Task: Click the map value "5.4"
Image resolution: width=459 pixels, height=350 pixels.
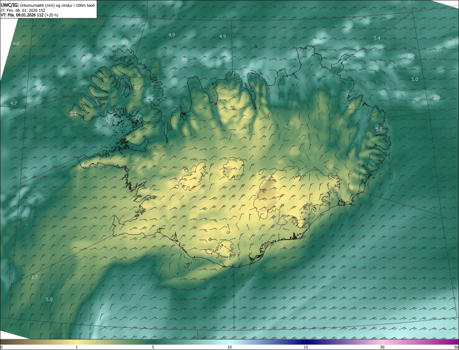Action: coord(377,38)
